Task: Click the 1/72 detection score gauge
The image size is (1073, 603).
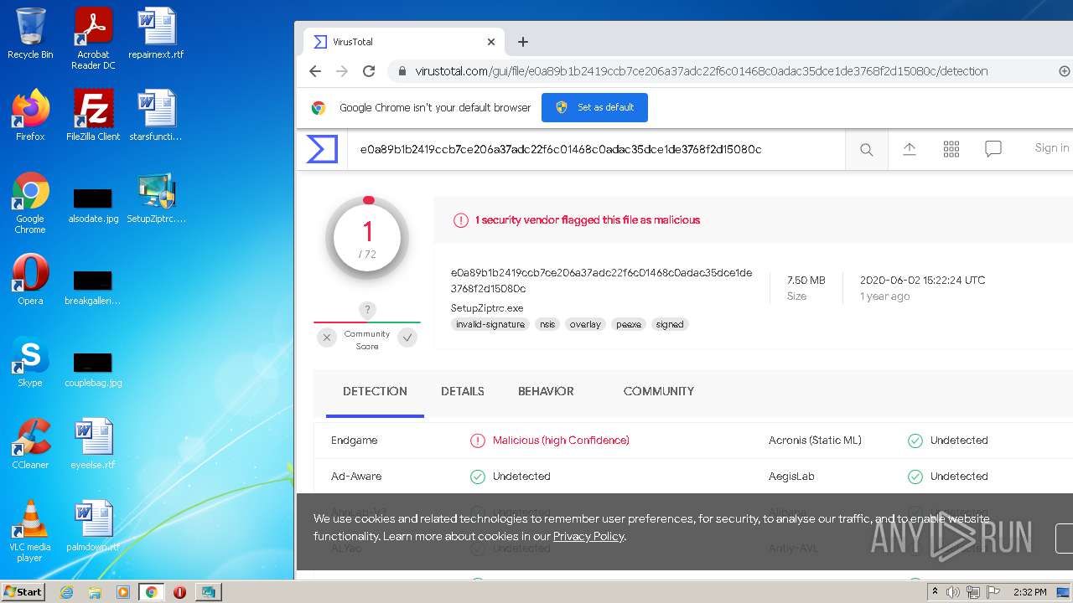Action: [x=367, y=238]
